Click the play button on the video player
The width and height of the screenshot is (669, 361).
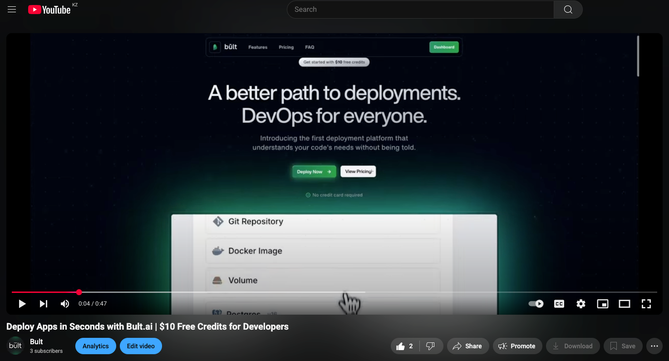(x=22, y=304)
